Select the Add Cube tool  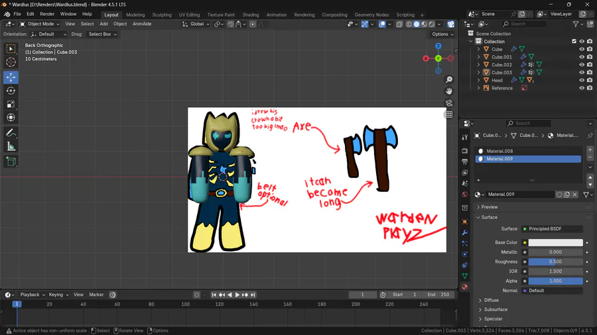11,162
